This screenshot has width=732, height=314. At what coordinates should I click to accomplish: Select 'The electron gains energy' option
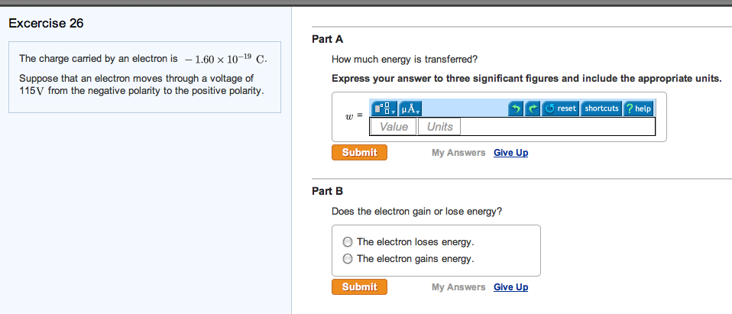348,259
